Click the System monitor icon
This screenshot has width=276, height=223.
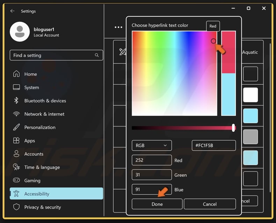tap(16, 87)
